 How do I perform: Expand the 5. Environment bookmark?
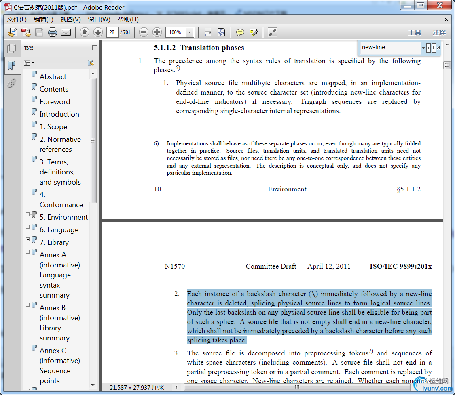point(28,214)
